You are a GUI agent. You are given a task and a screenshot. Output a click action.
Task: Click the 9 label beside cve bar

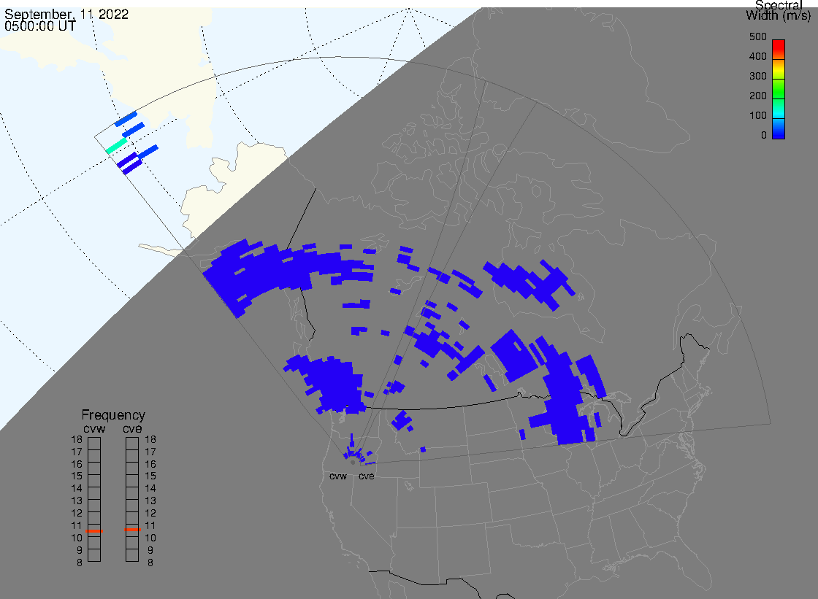(x=150, y=550)
